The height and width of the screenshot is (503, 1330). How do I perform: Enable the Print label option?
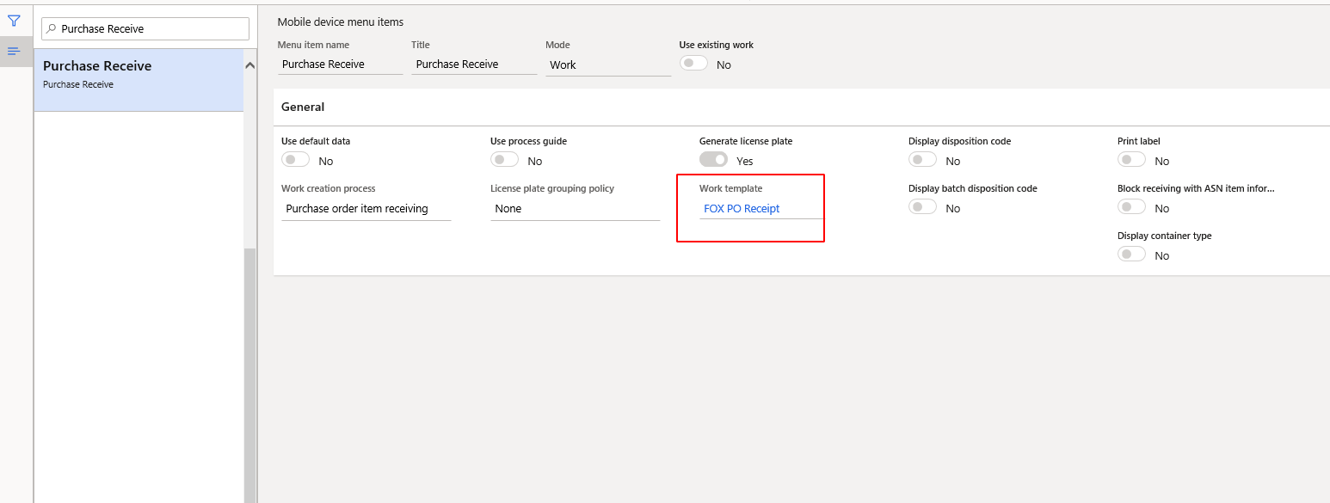1131,159
